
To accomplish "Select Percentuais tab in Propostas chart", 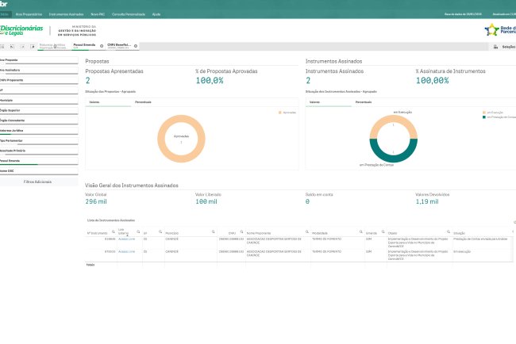I will pyautogui.click(x=143, y=102).
